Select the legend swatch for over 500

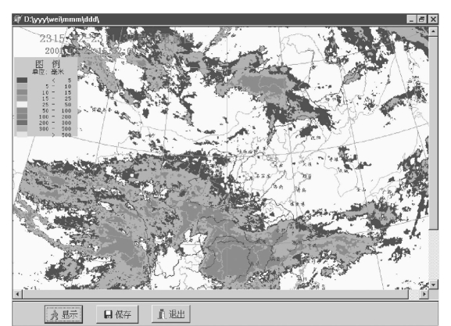pyautogui.click(x=22, y=134)
